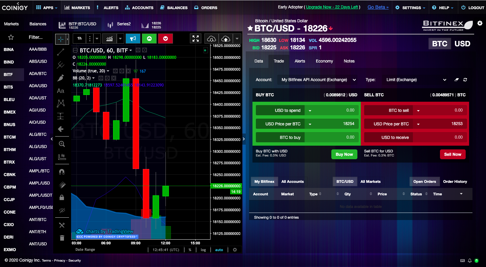Image resolution: width=486 pixels, height=267 pixels.
Task: Click the green Buy Now button
Action: click(344, 154)
